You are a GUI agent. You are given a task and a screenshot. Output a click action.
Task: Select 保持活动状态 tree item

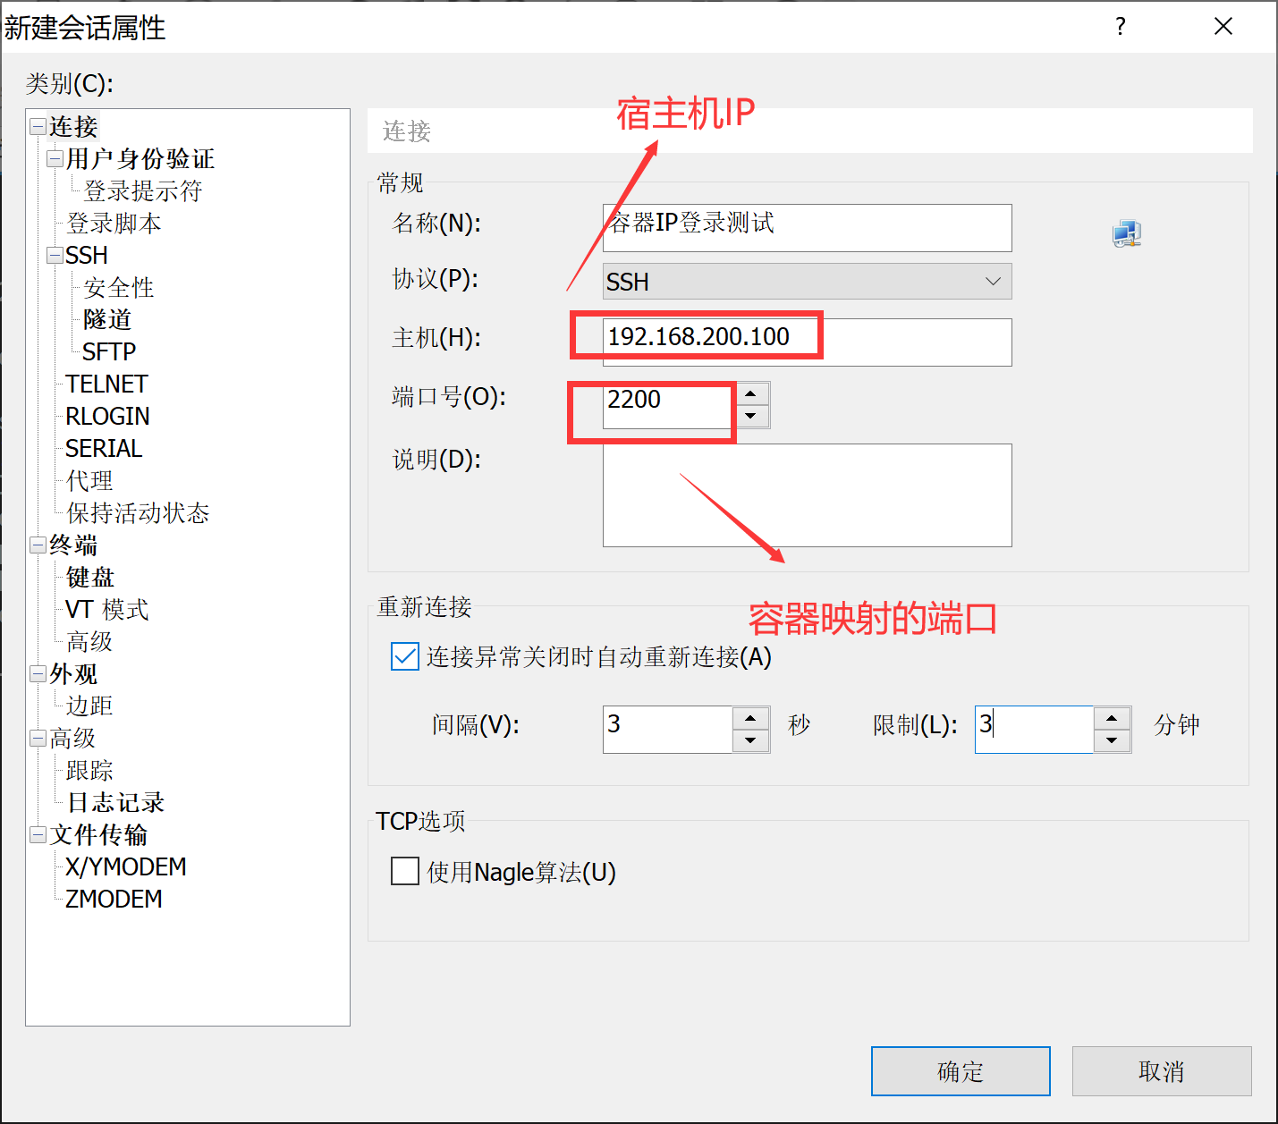tap(138, 513)
